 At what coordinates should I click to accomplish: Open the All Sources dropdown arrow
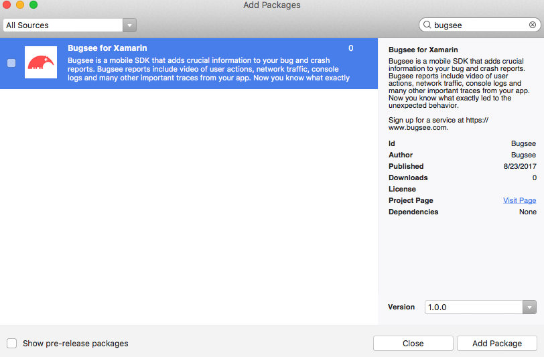tap(129, 25)
